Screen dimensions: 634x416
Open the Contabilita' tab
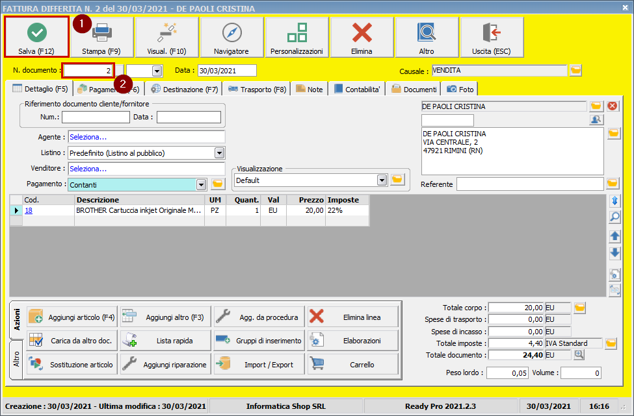(x=357, y=89)
